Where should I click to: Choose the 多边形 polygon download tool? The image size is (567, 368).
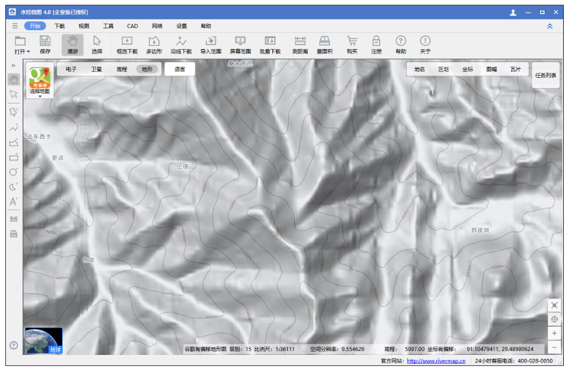[x=154, y=44]
